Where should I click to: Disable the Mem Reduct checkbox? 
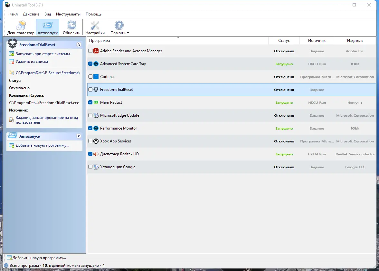click(x=90, y=102)
